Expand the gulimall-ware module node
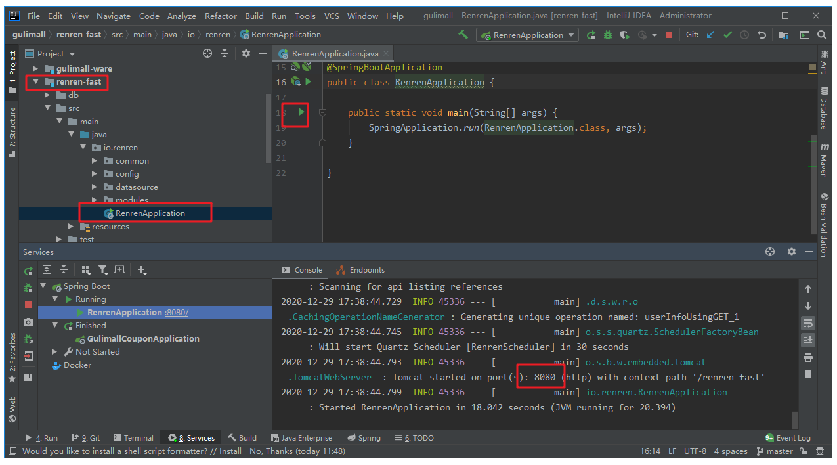This screenshot has width=837, height=465. pos(37,68)
